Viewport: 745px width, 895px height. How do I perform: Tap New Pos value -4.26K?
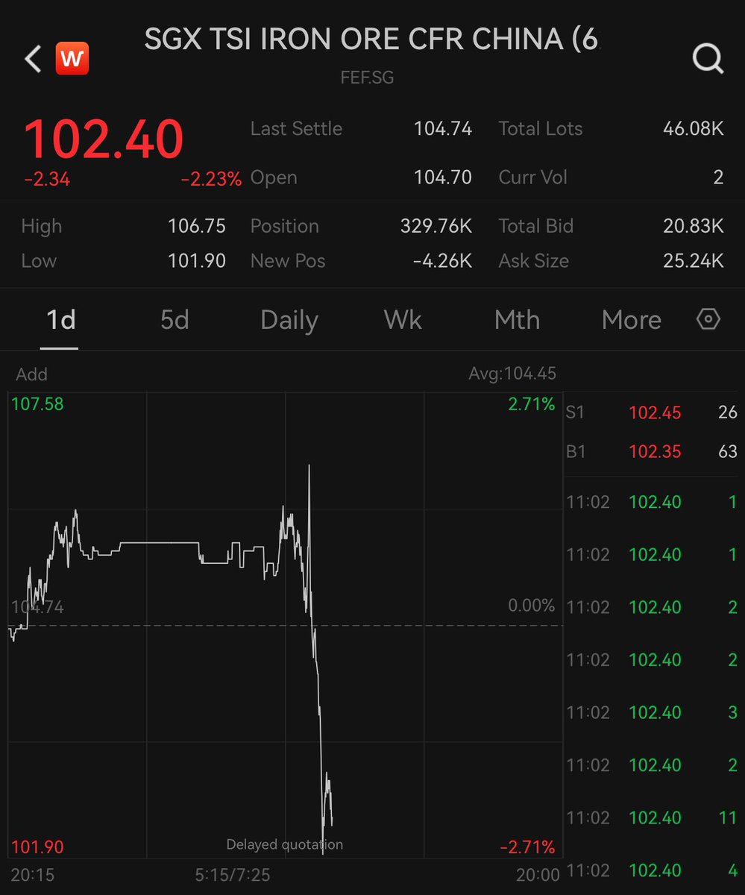click(x=441, y=261)
